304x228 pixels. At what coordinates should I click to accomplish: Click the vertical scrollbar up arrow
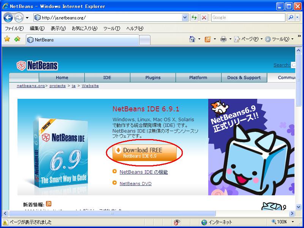298,51
